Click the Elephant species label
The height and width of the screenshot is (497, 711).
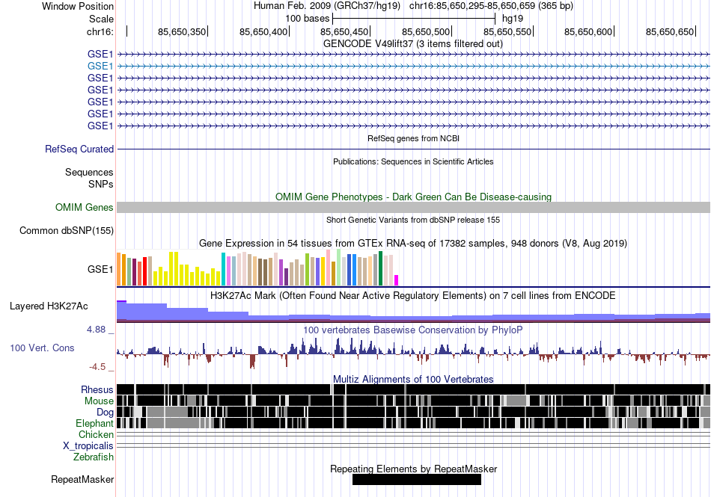[x=94, y=423]
